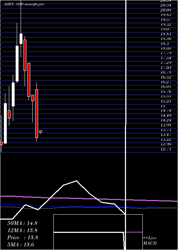Click the 20.08 price axis value
Viewport: 178px width, 250px height.
click(x=166, y=10)
